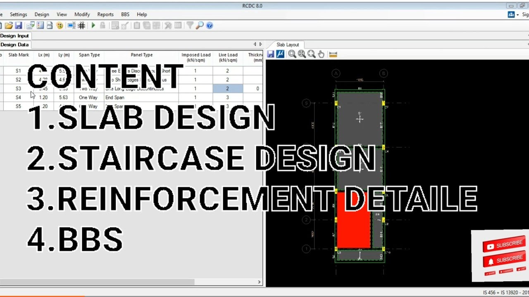529x297 pixels.
Task: Select the red highlighted slab panel in layout
Action: tap(353, 220)
